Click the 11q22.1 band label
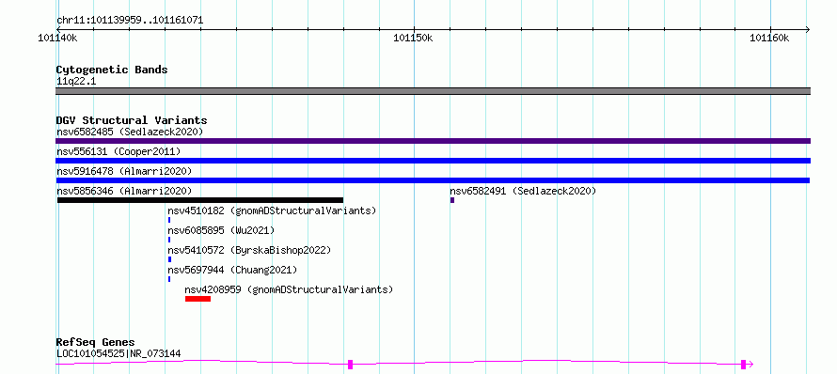837x374 pixels. tap(76, 82)
